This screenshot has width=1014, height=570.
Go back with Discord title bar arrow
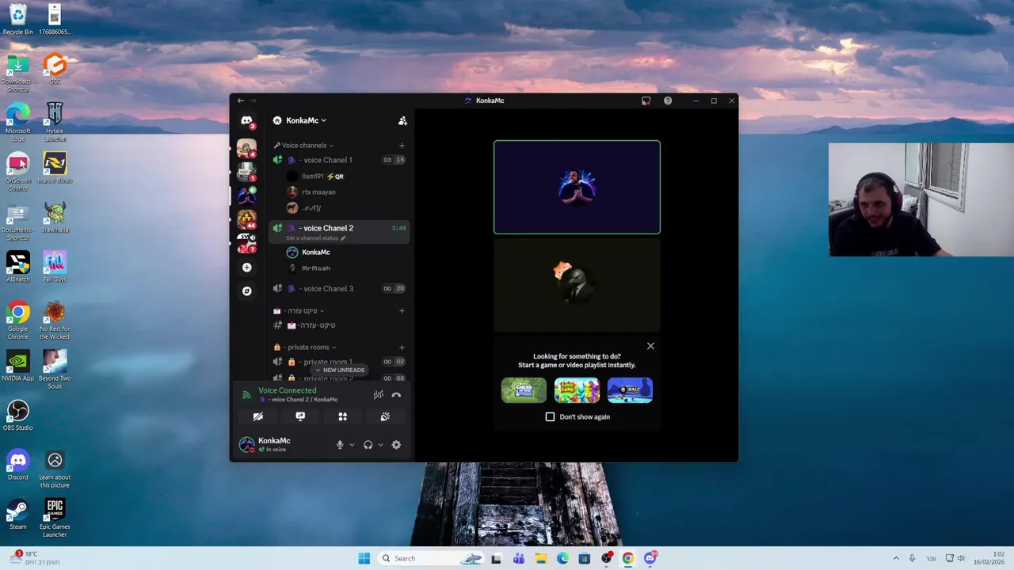pos(241,101)
